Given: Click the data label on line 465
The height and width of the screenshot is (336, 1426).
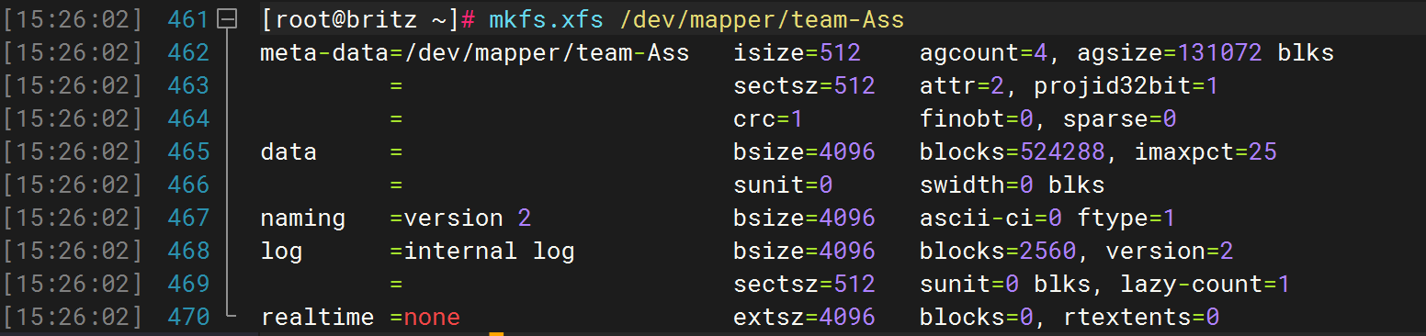Looking at the screenshot, I should click(x=289, y=151).
